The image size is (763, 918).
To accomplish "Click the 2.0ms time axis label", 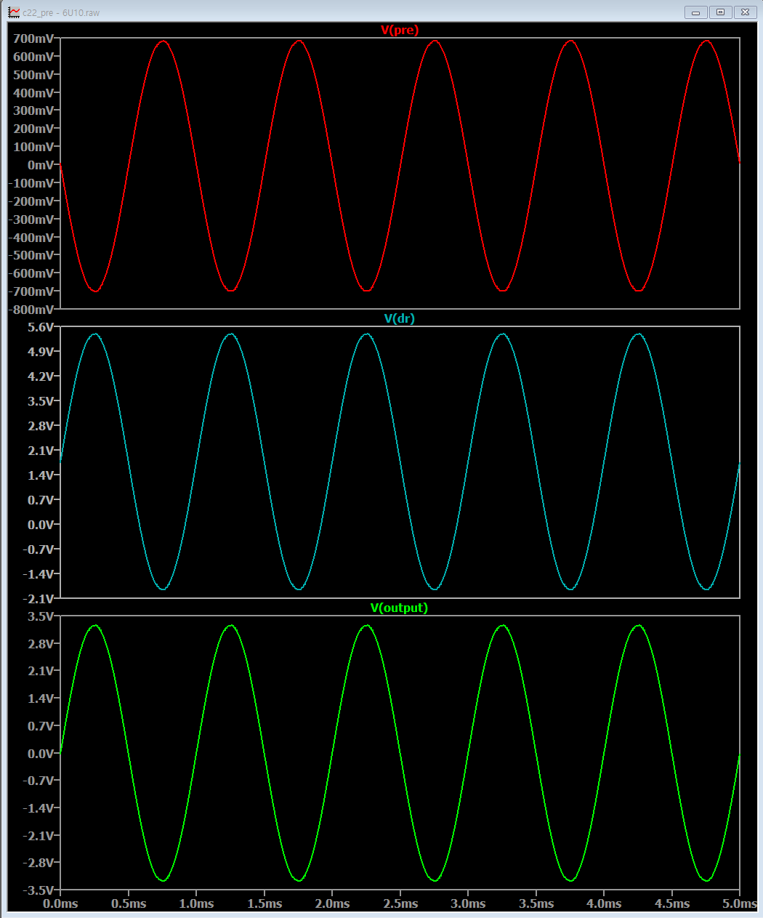I will click(332, 903).
